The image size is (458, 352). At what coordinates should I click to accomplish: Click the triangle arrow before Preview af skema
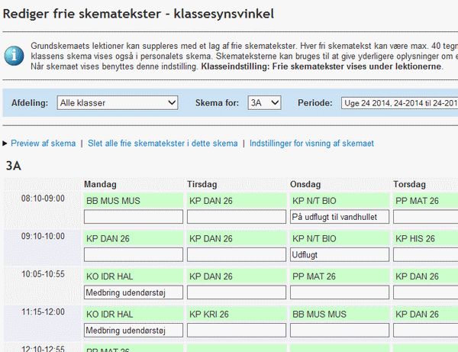(6, 144)
